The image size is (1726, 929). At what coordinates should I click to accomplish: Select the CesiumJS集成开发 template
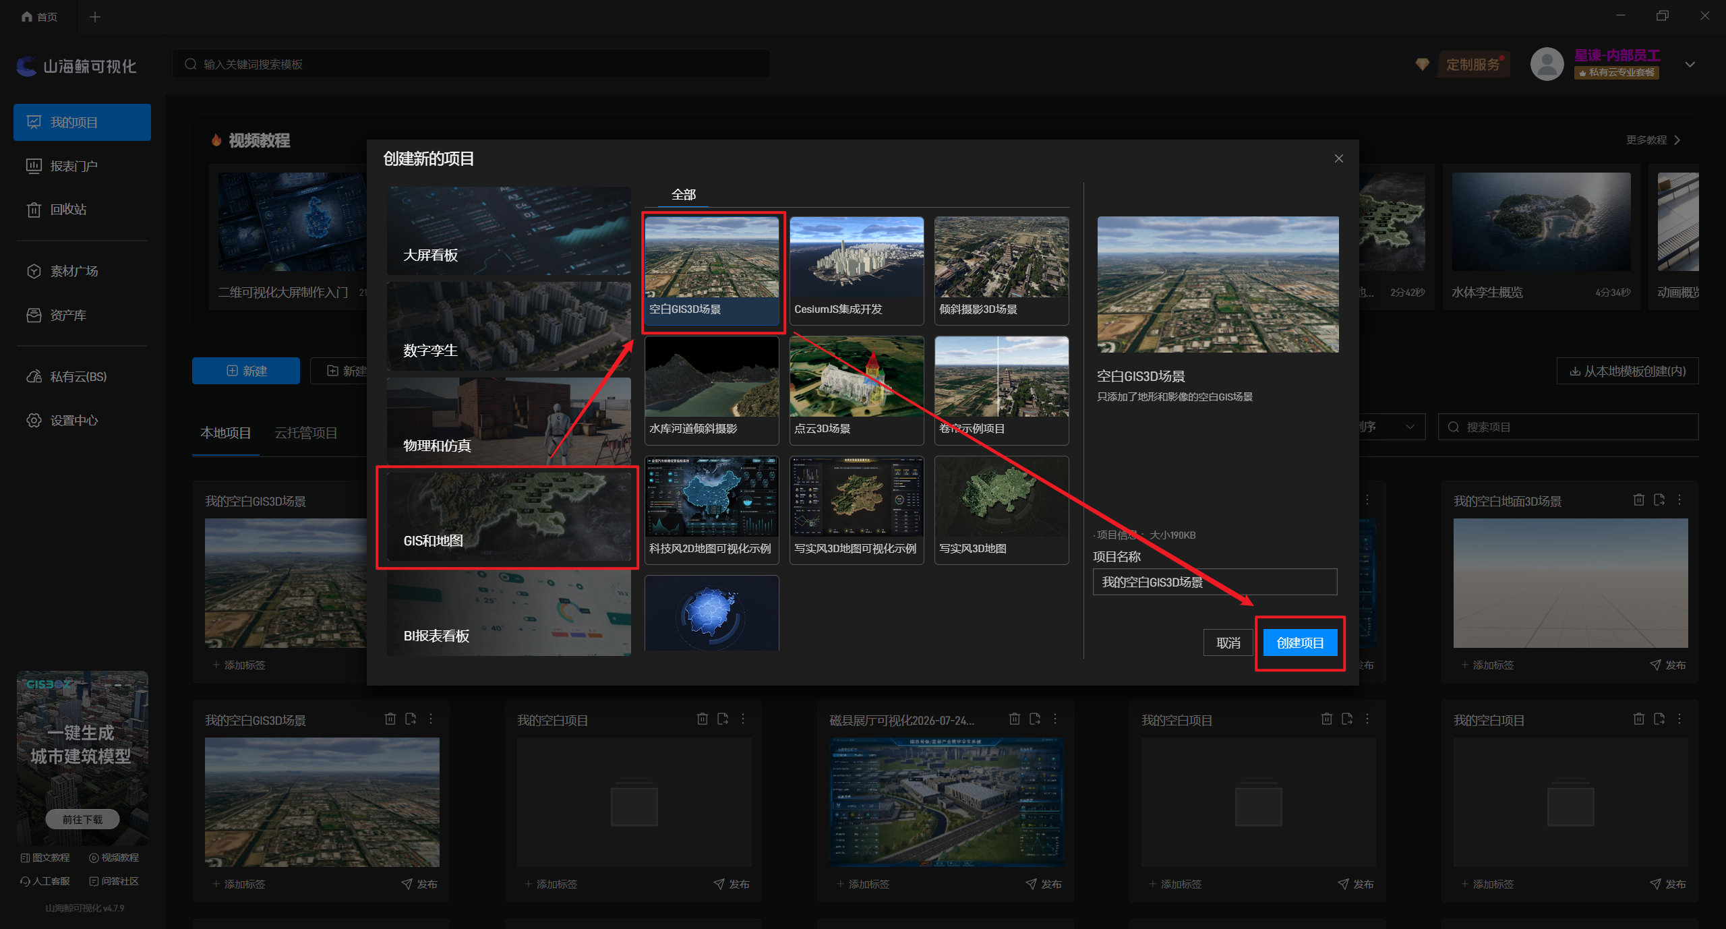coord(857,270)
